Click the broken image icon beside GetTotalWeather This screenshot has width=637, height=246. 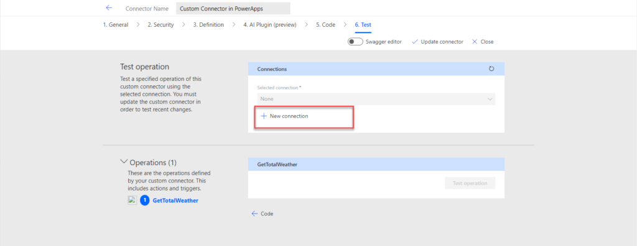(132, 200)
